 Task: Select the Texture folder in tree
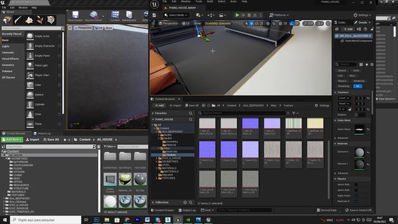(x=170, y=155)
